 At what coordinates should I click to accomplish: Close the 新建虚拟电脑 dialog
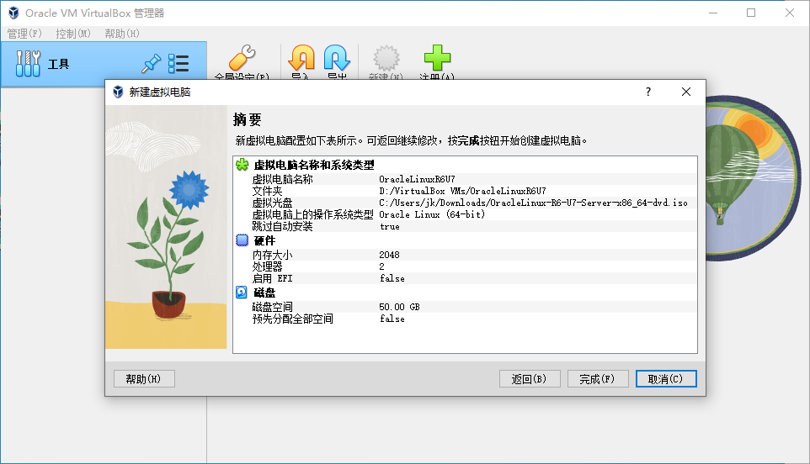tap(686, 92)
